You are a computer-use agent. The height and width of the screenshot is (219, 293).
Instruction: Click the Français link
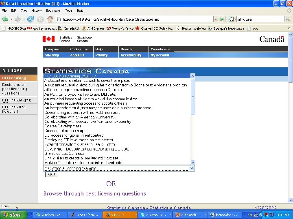[x=52, y=49]
